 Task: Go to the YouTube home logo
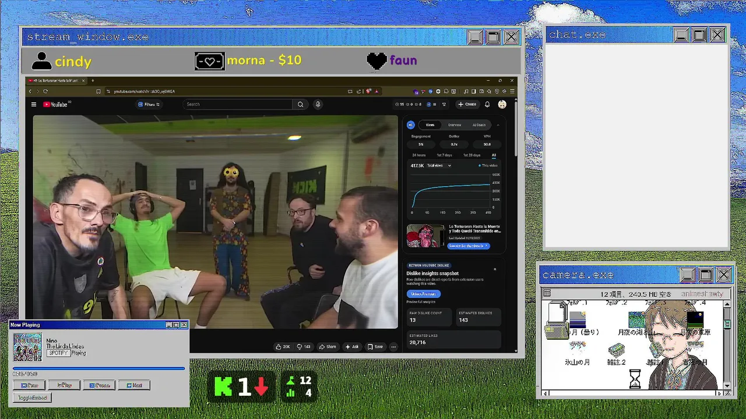56,105
